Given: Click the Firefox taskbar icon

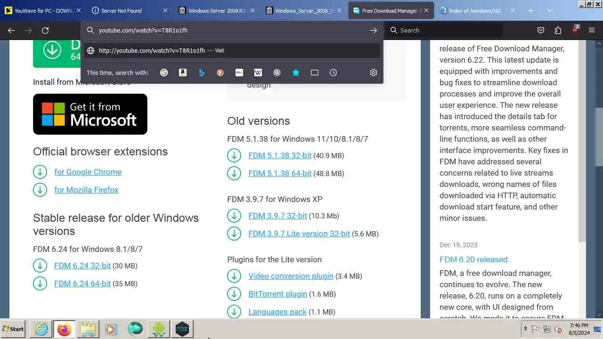Looking at the screenshot, I should click(x=65, y=329).
